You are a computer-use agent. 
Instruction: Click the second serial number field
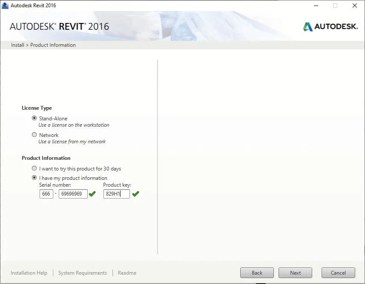click(x=72, y=193)
